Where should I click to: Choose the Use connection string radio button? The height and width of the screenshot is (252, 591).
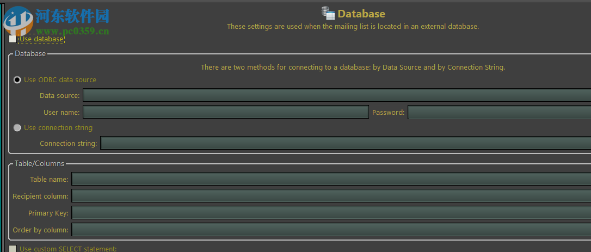17,128
